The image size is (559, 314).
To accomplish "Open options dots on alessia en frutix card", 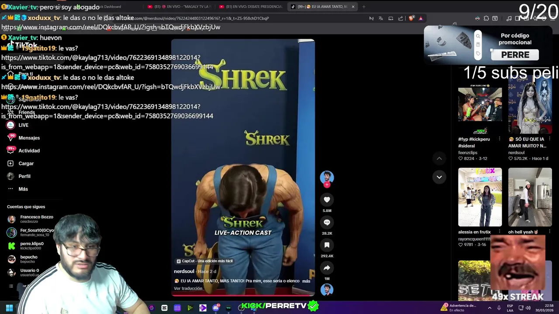I will [500, 232].
